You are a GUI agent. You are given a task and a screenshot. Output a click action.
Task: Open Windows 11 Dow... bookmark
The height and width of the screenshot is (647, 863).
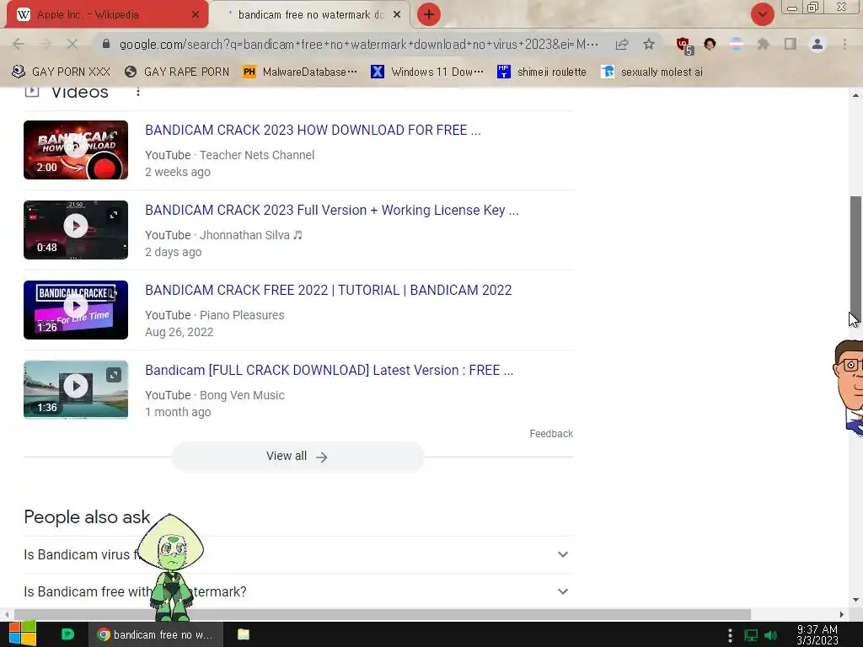(x=427, y=72)
